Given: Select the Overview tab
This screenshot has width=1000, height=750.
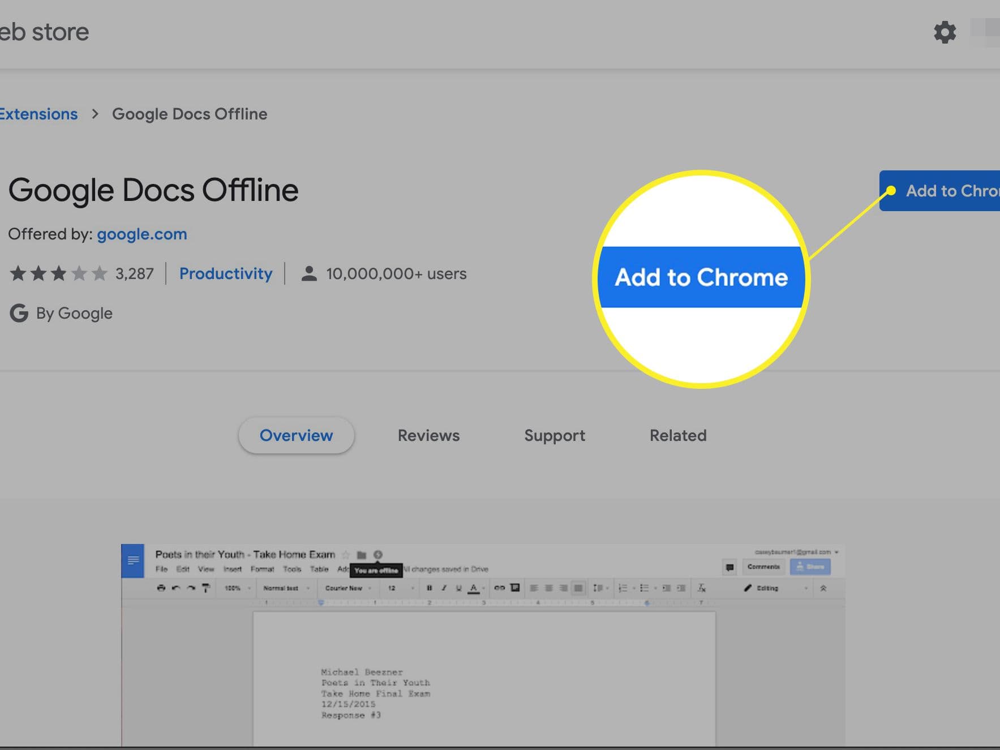Looking at the screenshot, I should click(x=297, y=435).
